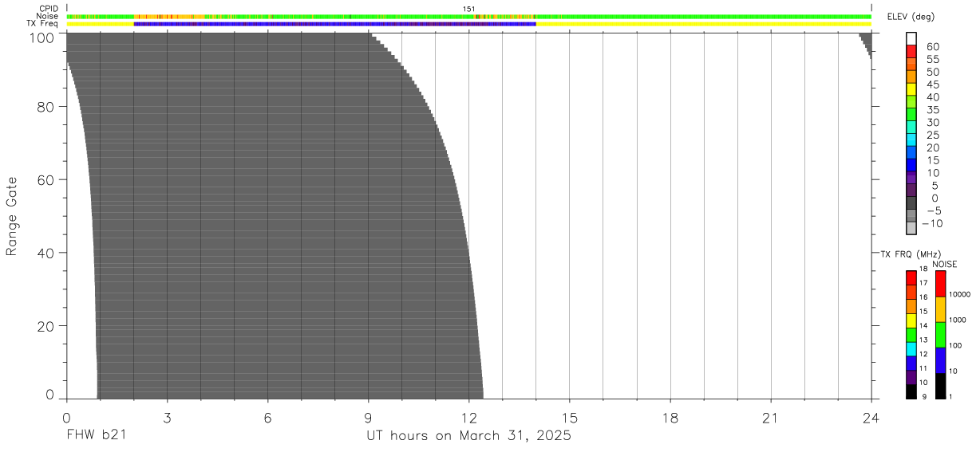Click NOISE legend value '10000'

[x=958, y=294]
